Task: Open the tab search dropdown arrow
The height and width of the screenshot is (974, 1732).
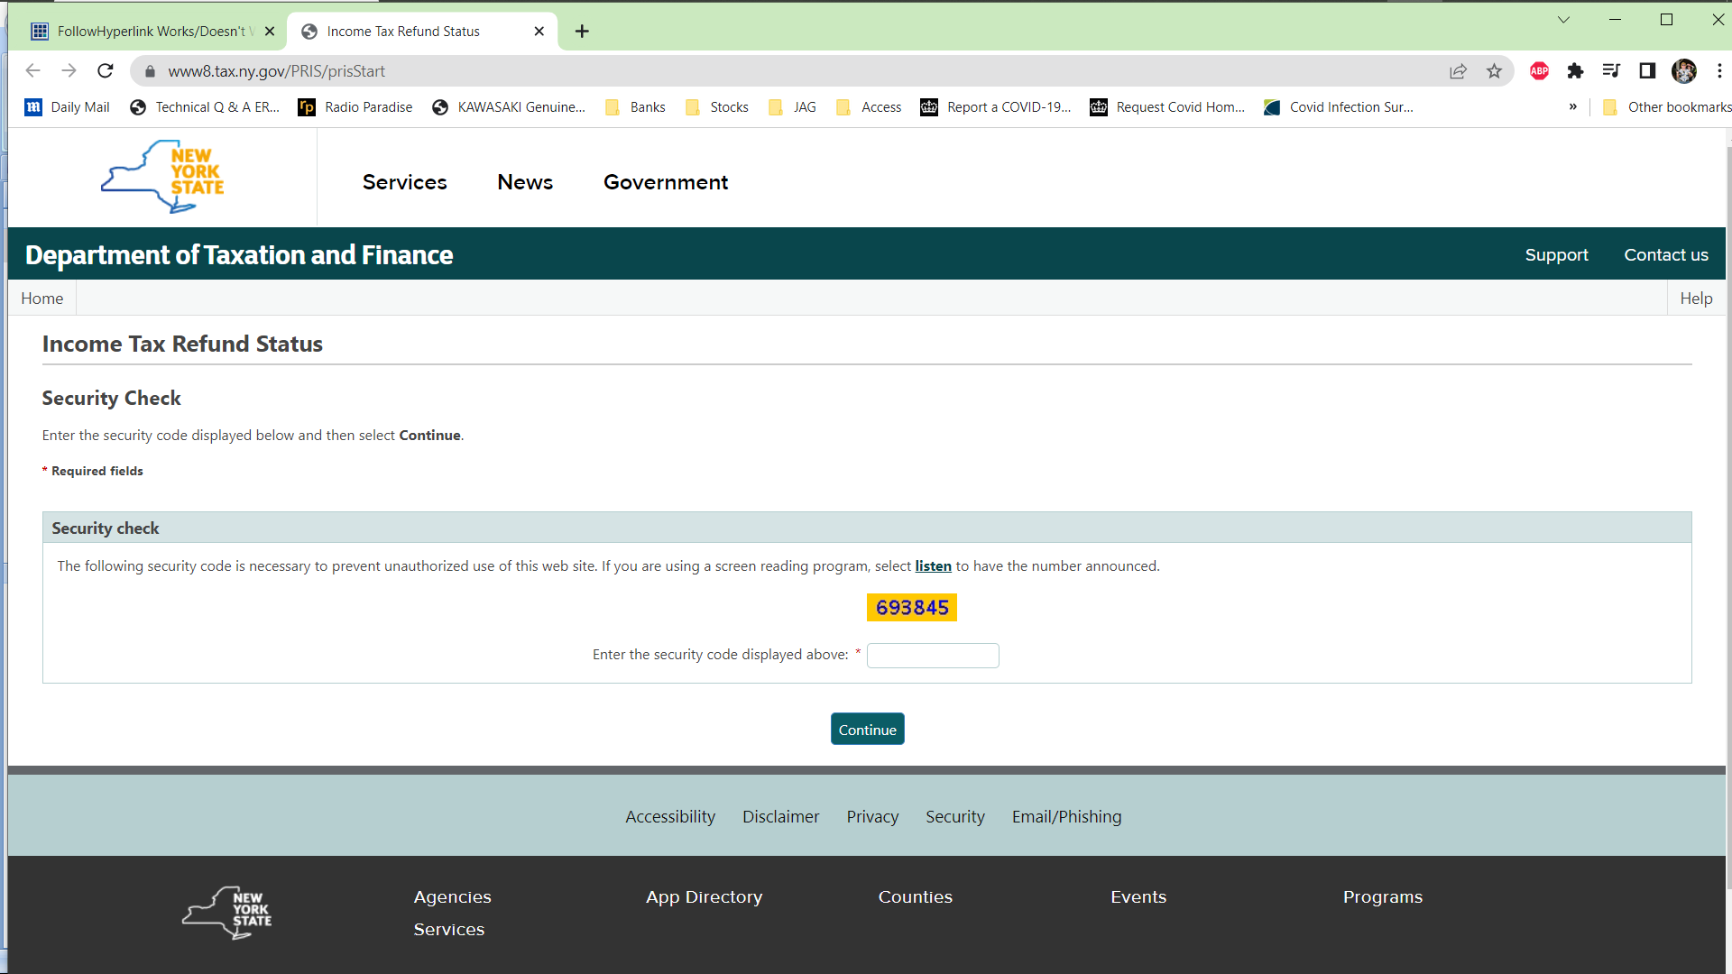Action: pos(1563,20)
